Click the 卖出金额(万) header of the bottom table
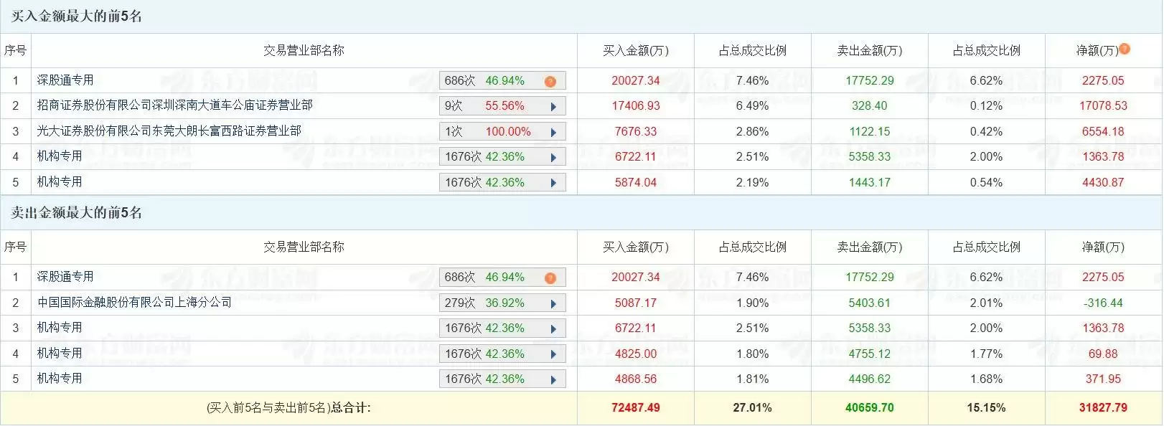 [x=869, y=247]
